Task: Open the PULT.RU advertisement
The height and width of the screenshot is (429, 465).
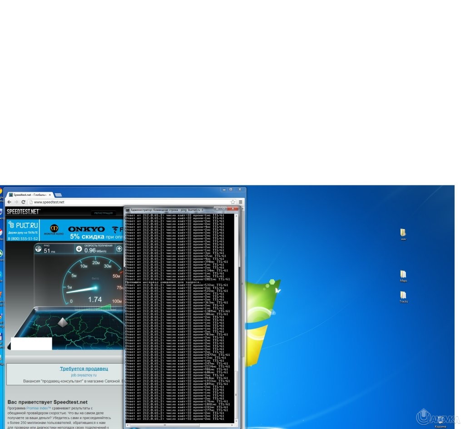Action: (x=23, y=230)
